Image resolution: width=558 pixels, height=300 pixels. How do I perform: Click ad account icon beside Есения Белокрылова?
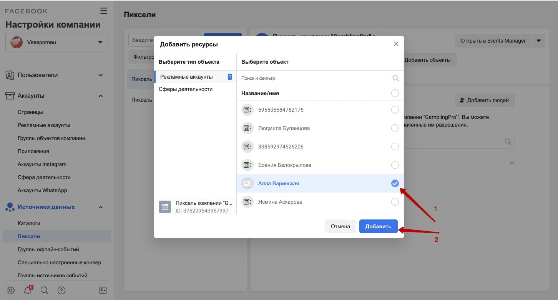pos(247,165)
